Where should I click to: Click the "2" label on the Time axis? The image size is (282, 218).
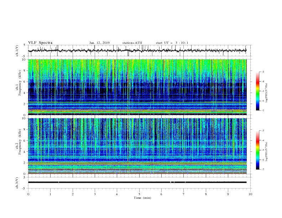click(73, 194)
